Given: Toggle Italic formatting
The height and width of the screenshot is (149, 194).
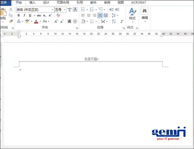Looking at the screenshot, I should (x=24, y=15).
